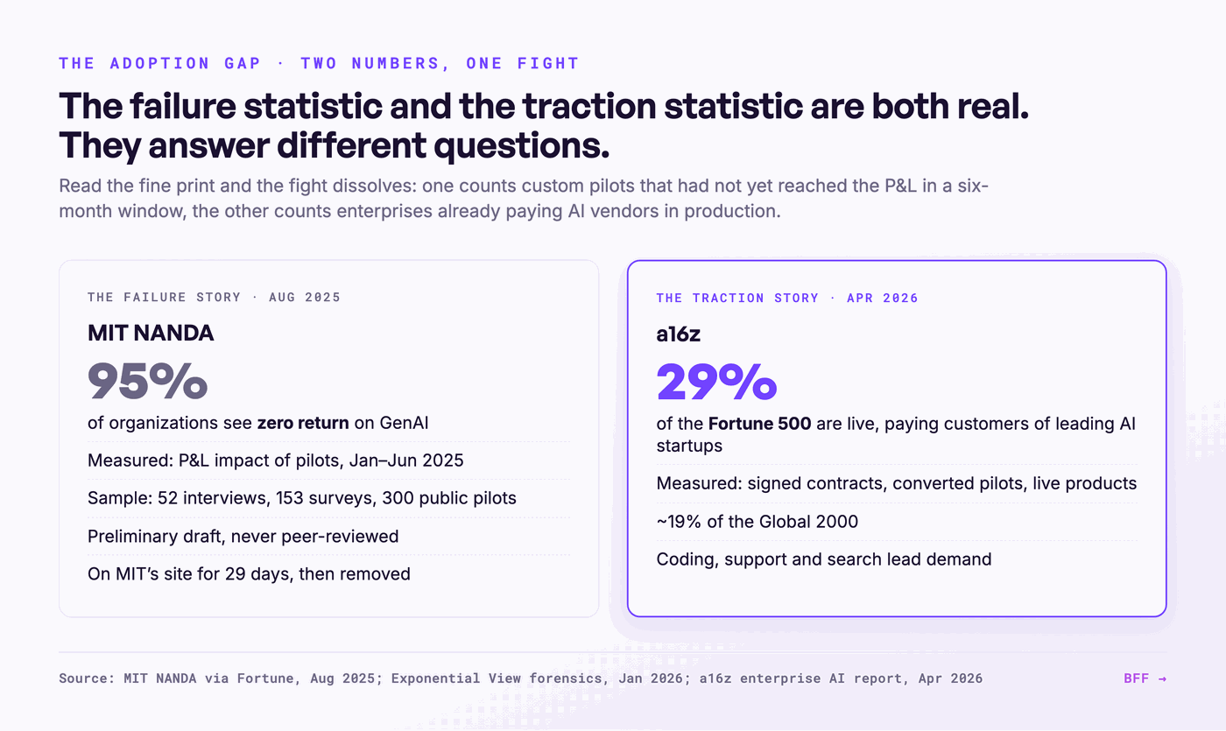Click 'Measured: signed contracts' row
Viewport: 1226px width, 731px height.
click(x=897, y=483)
